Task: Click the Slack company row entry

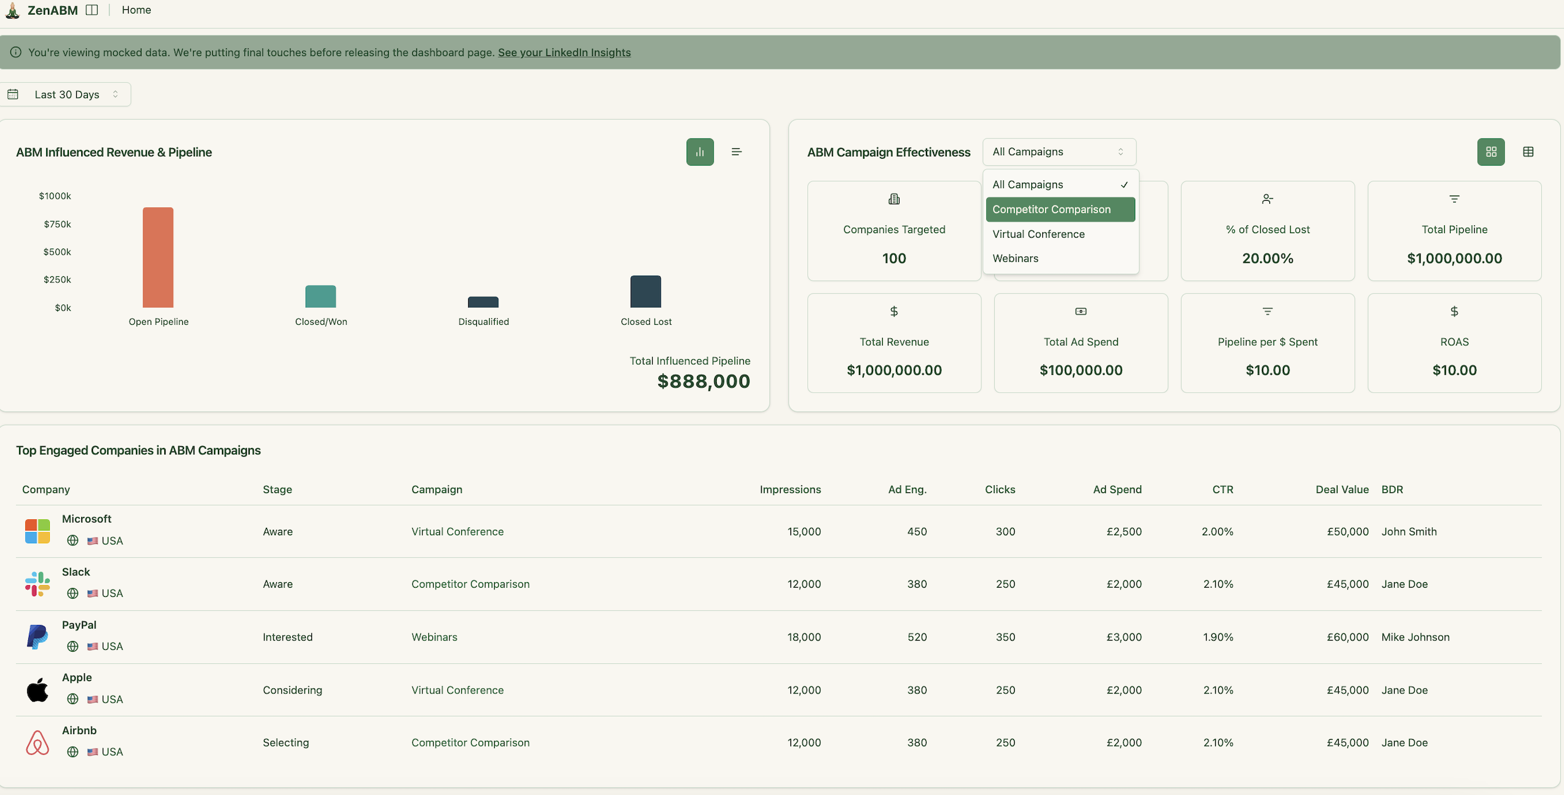Action: point(76,572)
